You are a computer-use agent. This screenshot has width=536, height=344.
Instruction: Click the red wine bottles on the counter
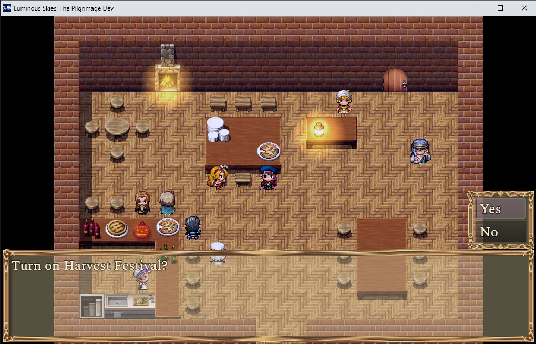point(91,228)
